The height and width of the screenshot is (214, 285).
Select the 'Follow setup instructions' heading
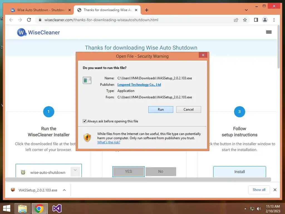pyautogui.click(x=240, y=132)
